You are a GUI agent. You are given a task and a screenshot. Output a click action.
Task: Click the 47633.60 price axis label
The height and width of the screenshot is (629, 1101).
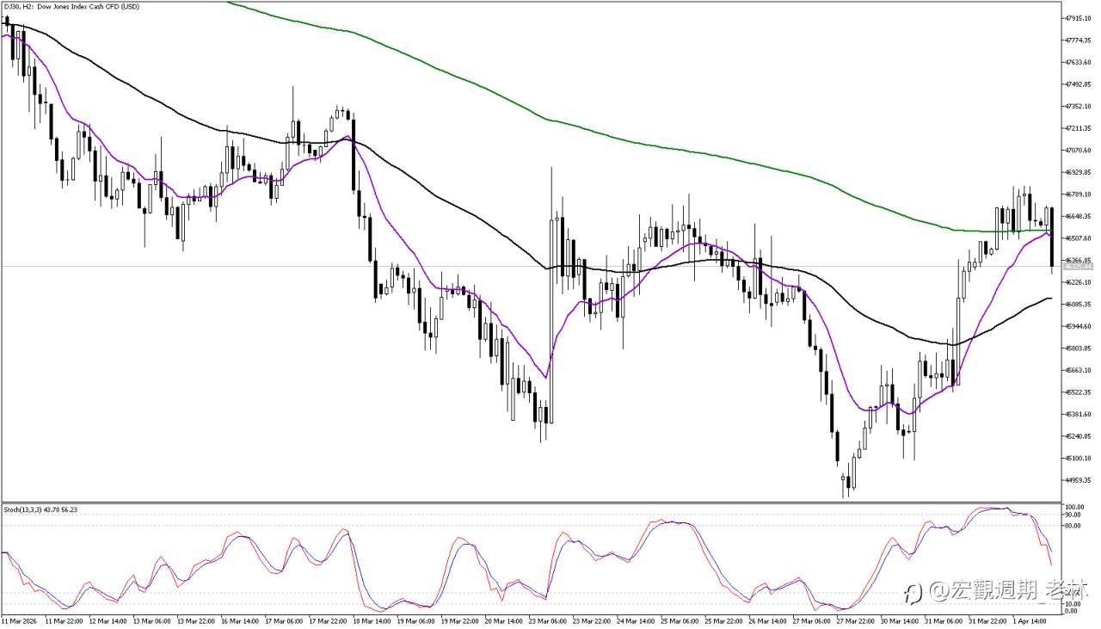pyautogui.click(x=1079, y=62)
